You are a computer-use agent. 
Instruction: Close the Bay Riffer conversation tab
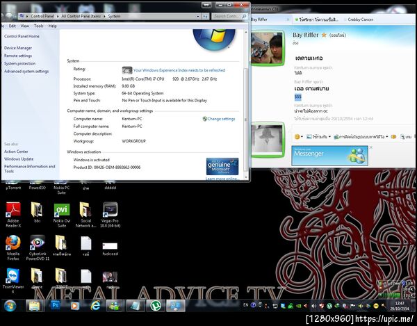288,19
